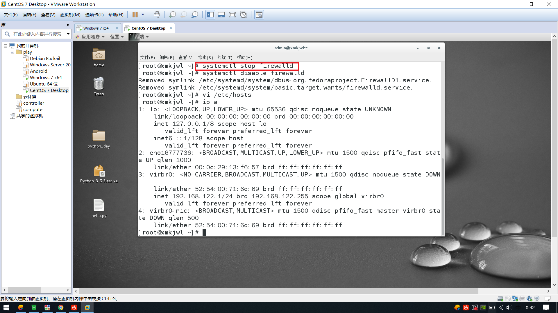This screenshot has height=313, width=558.
Task: Close the CentOS 7 Desktop tab
Action: tap(171, 28)
